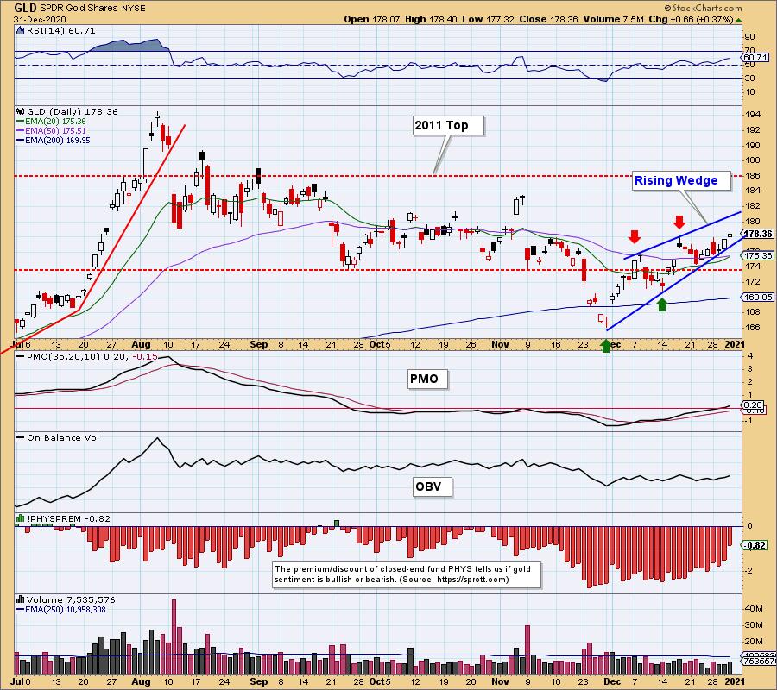Click the 40M volume axis label
This screenshot has height=690, width=777.
[x=754, y=608]
